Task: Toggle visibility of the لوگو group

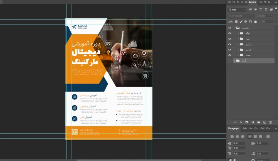Action: [230, 33]
